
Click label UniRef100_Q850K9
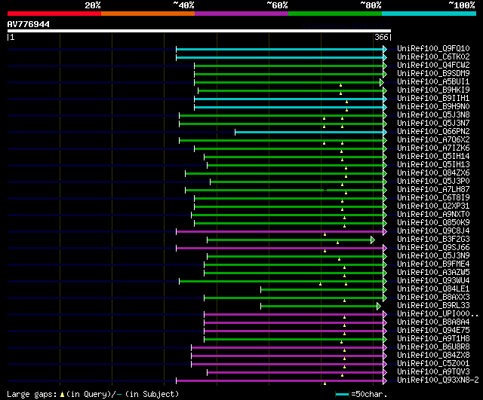point(433,222)
